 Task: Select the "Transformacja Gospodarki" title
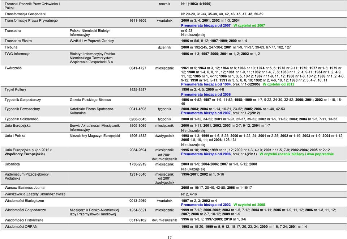[25, 14]
